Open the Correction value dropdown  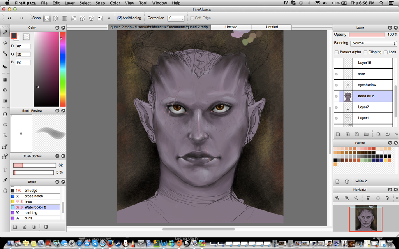coord(176,18)
